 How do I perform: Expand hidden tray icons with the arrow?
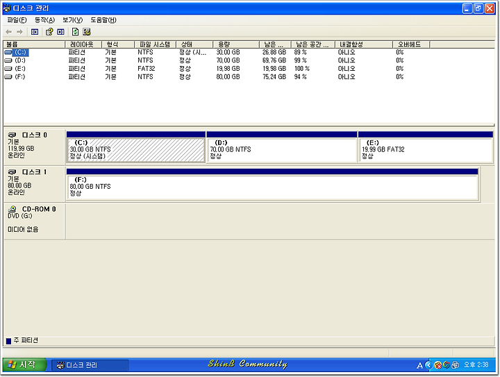tap(429, 365)
